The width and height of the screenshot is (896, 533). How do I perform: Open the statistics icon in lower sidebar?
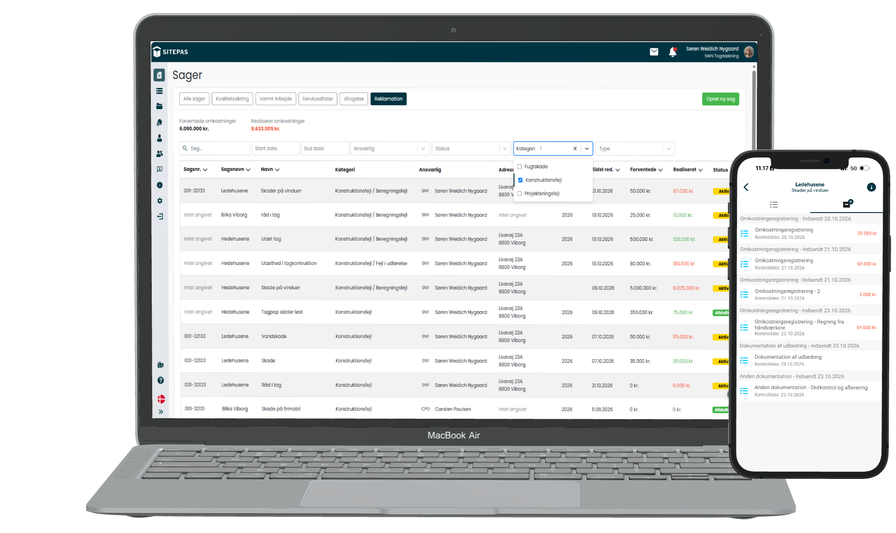(160, 365)
